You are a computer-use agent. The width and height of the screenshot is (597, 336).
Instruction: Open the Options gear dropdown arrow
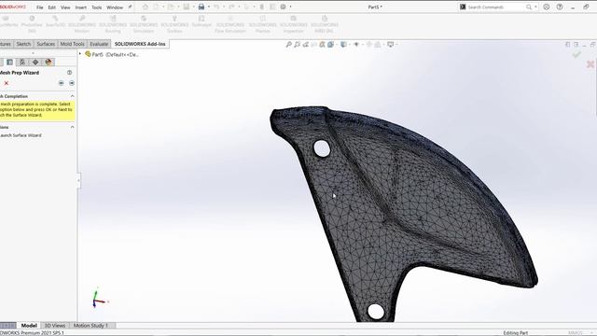[x=290, y=7]
